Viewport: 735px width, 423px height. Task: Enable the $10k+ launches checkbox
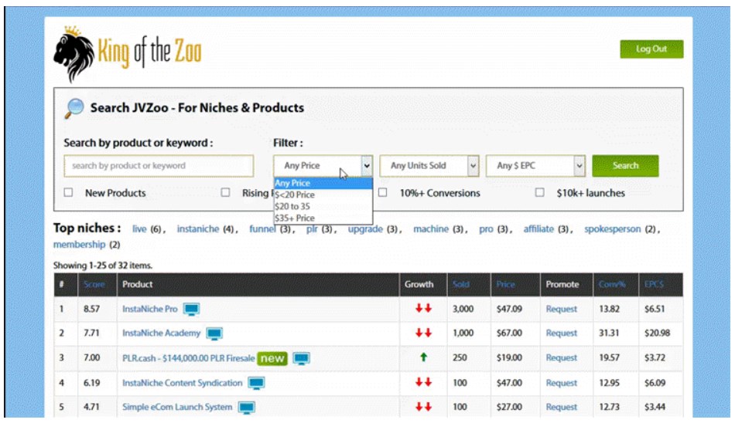539,192
